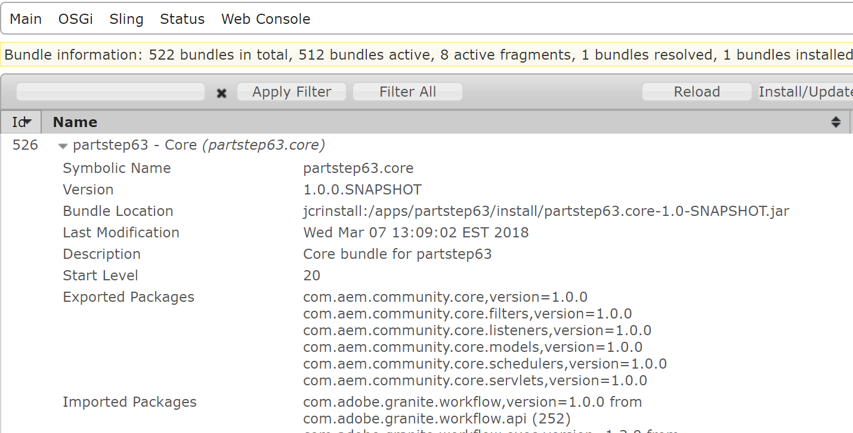Open the Web Console menu
853x433 pixels.
click(265, 19)
